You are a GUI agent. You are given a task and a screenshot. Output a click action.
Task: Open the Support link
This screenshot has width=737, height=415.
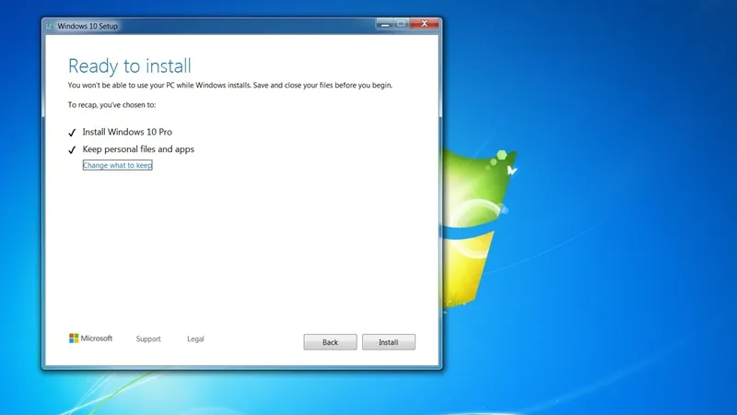148,338
